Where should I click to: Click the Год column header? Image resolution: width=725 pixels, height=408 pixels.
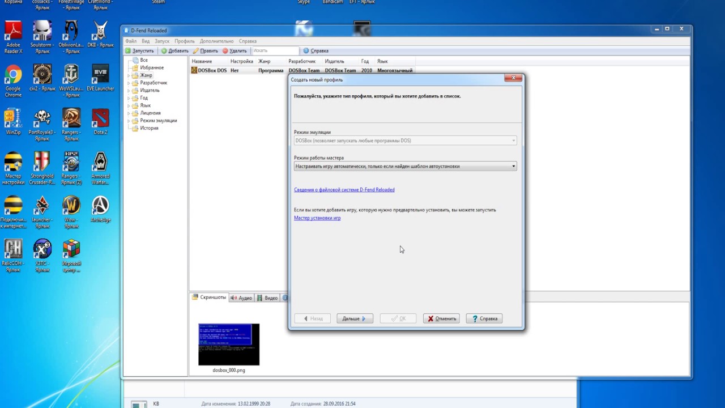coord(366,61)
